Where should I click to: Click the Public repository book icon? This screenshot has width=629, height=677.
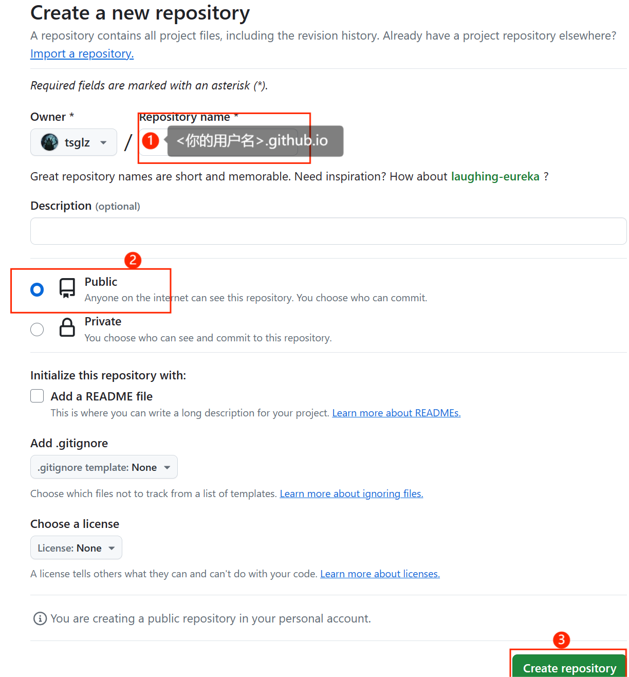pyautogui.click(x=67, y=288)
